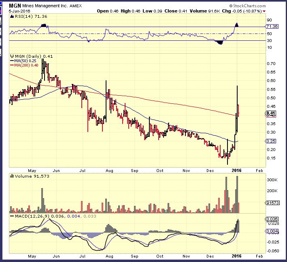The height and width of the screenshot is (262, 287).
Task: Click the 0.15 price axis label
Action: [x=271, y=158]
